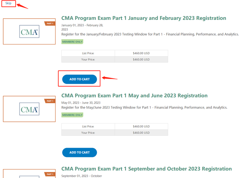Click the CMA logo for May/June registration
This screenshot has height=178, width=240.
(29, 109)
